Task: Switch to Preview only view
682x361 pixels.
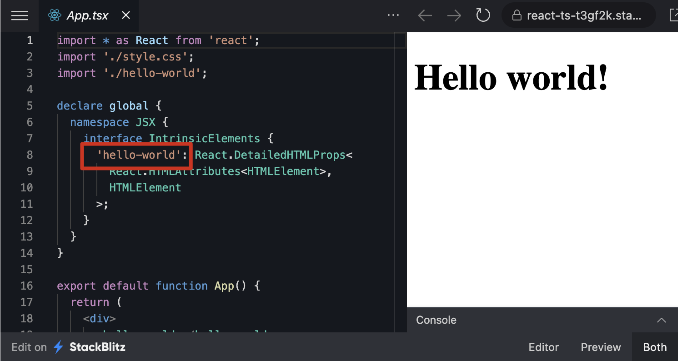Action: coord(601,347)
